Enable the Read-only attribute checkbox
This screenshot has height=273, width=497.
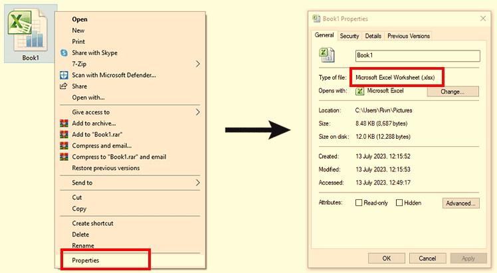pyautogui.click(x=359, y=203)
